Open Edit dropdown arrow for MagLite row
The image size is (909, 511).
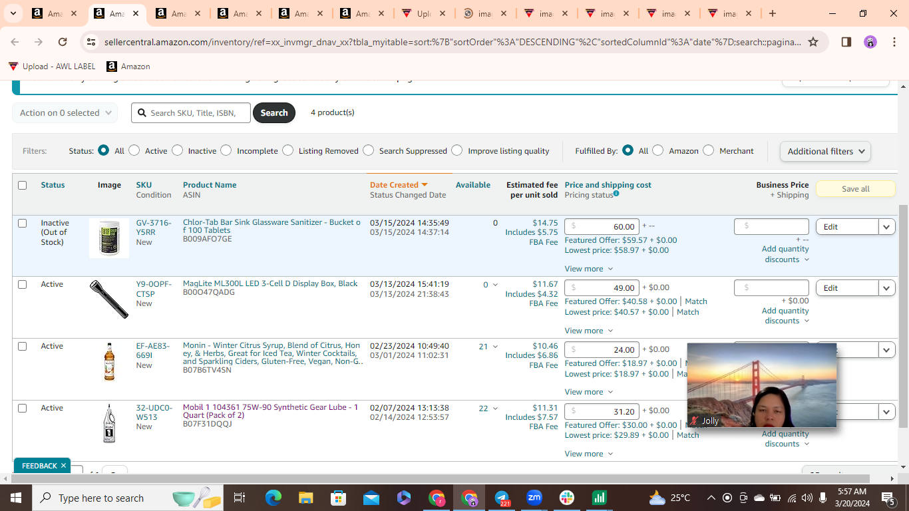886,288
